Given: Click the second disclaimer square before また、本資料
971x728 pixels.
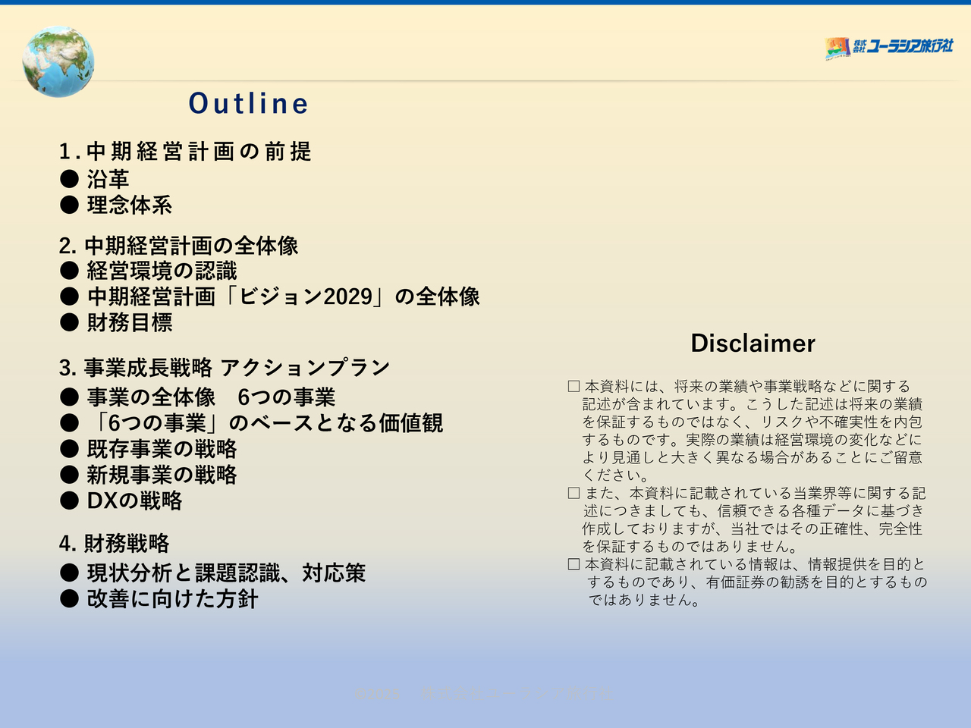Looking at the screenshot, I should click(573, 494).
